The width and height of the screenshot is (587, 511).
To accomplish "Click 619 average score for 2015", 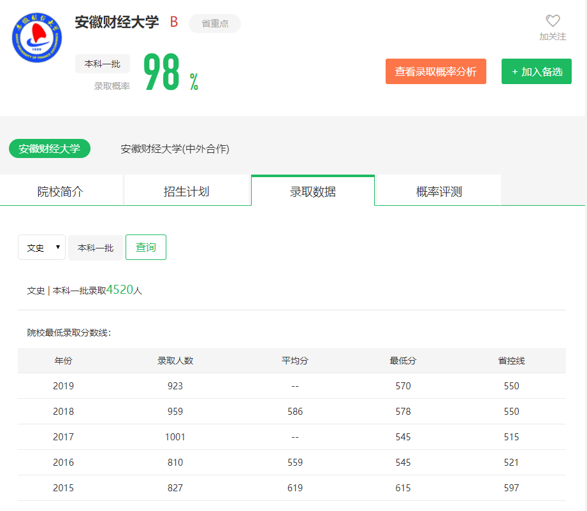I will tap(295, 488).
